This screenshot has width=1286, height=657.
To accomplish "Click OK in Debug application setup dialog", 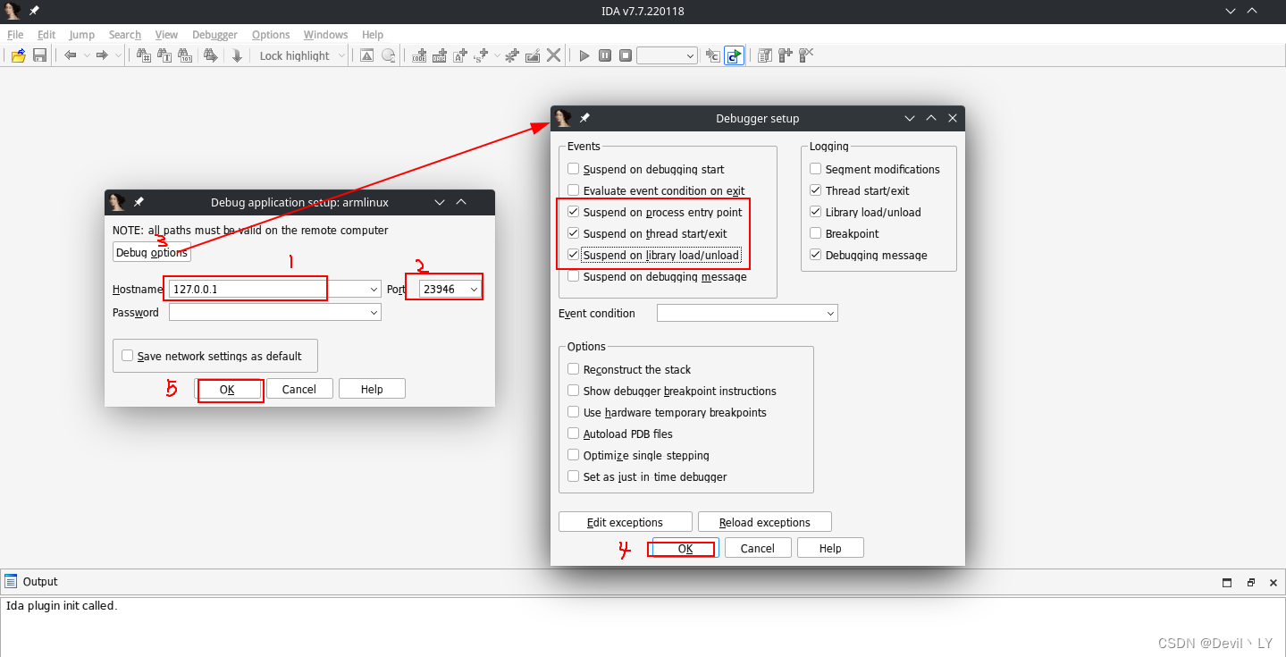I will [x=227, y=389].
